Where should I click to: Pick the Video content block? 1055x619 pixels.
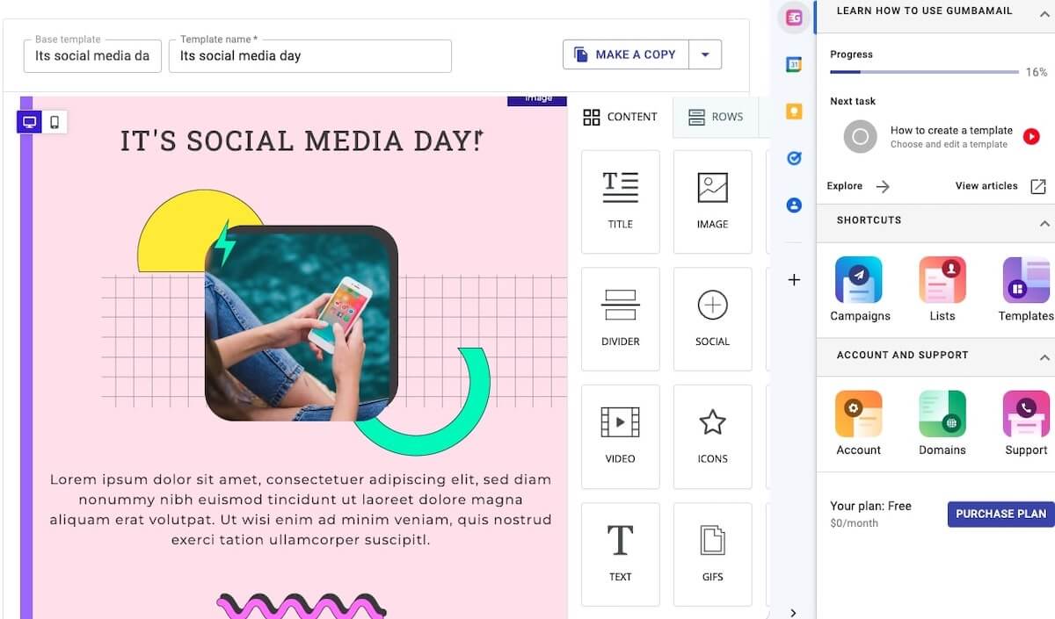click(x=620, y=435)
